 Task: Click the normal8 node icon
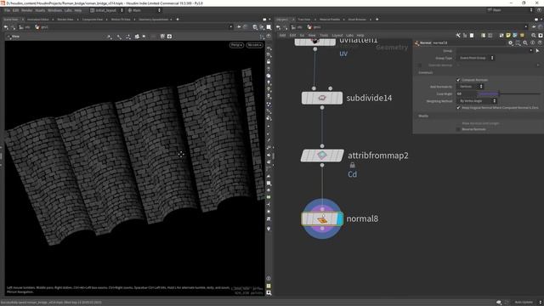coord(322,219)
